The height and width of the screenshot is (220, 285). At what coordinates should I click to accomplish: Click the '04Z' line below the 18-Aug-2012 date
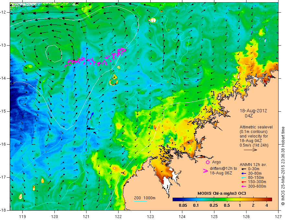pyautogui.click(x=249, y=115)
